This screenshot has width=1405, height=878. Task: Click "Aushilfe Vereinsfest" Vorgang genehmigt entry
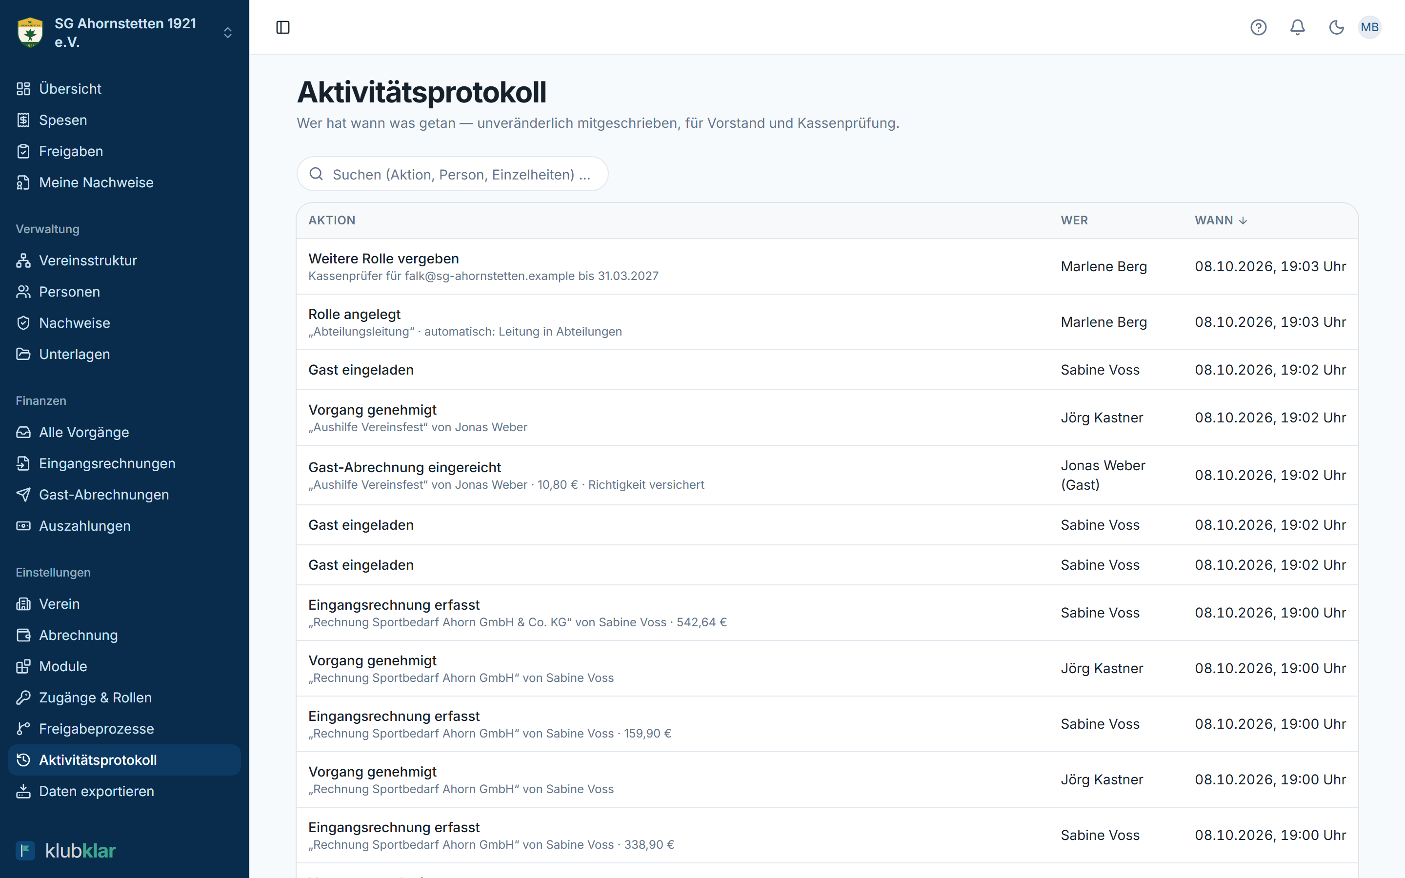pos(827,418)
